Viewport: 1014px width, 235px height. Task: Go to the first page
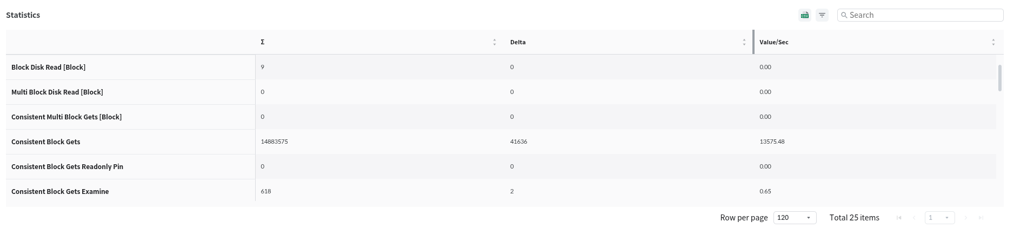899,218
